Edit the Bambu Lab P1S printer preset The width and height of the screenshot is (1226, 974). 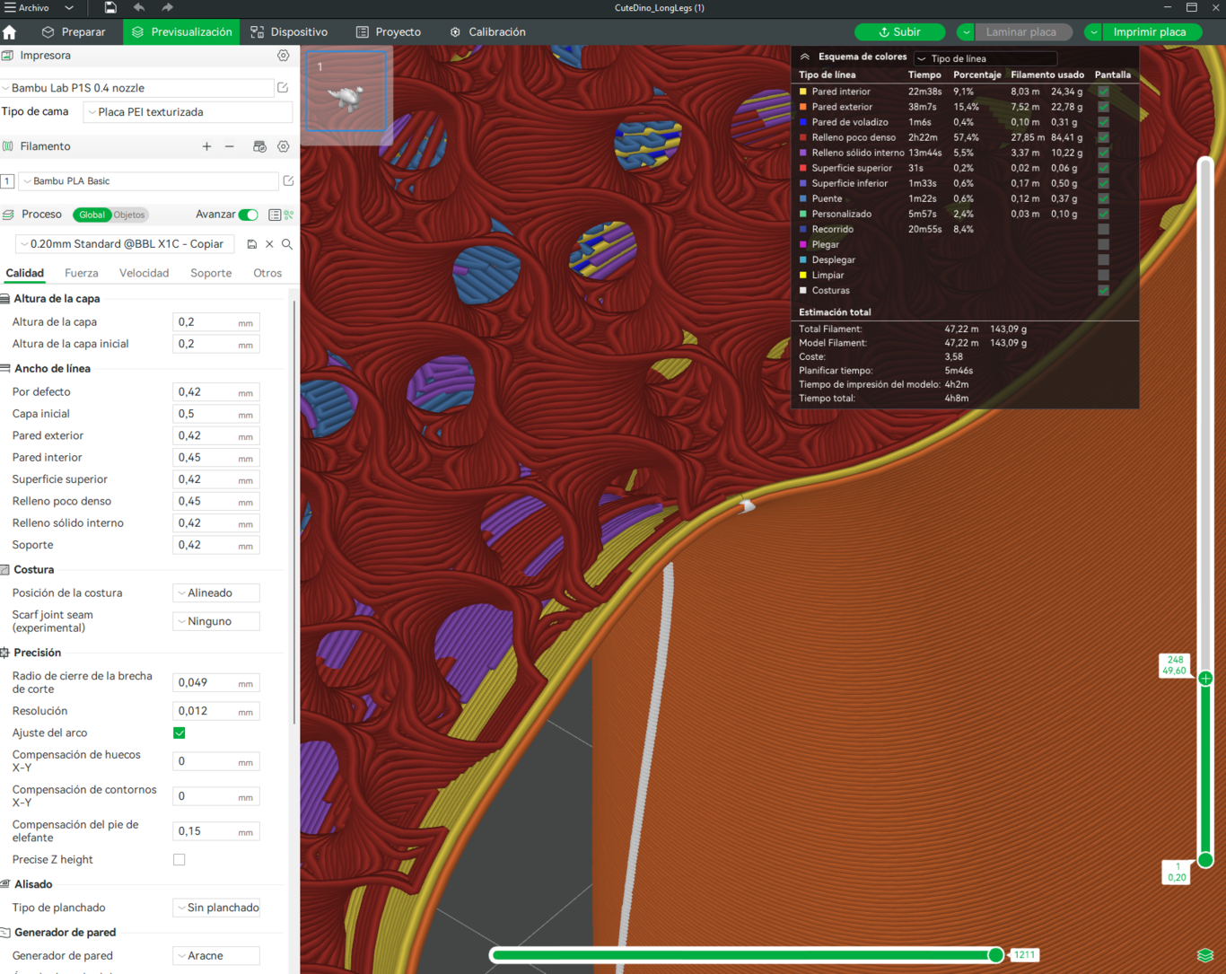click(283, 88)
